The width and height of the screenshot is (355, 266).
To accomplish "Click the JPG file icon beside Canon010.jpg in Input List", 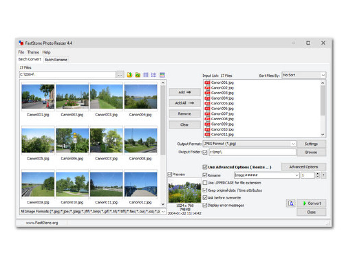I will [207, 129].
